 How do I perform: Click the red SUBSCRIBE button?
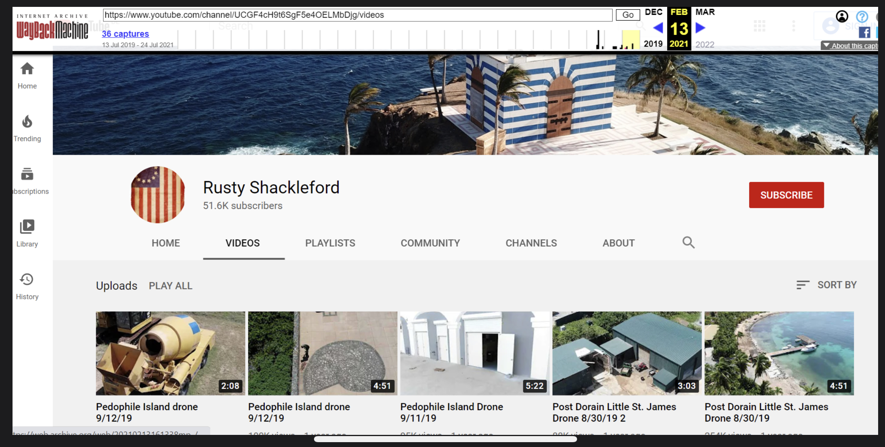coord(786,195)
